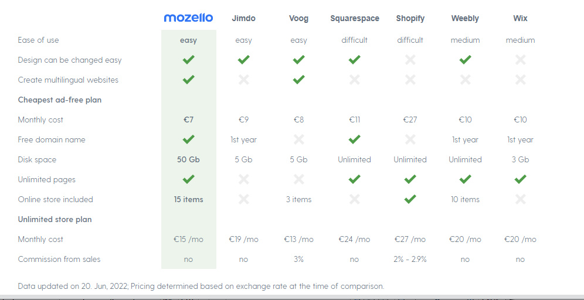Click Wix's unlimited pages checkmark
The image size is (584, 300).
pyautogui.click(x=520, y=179)
